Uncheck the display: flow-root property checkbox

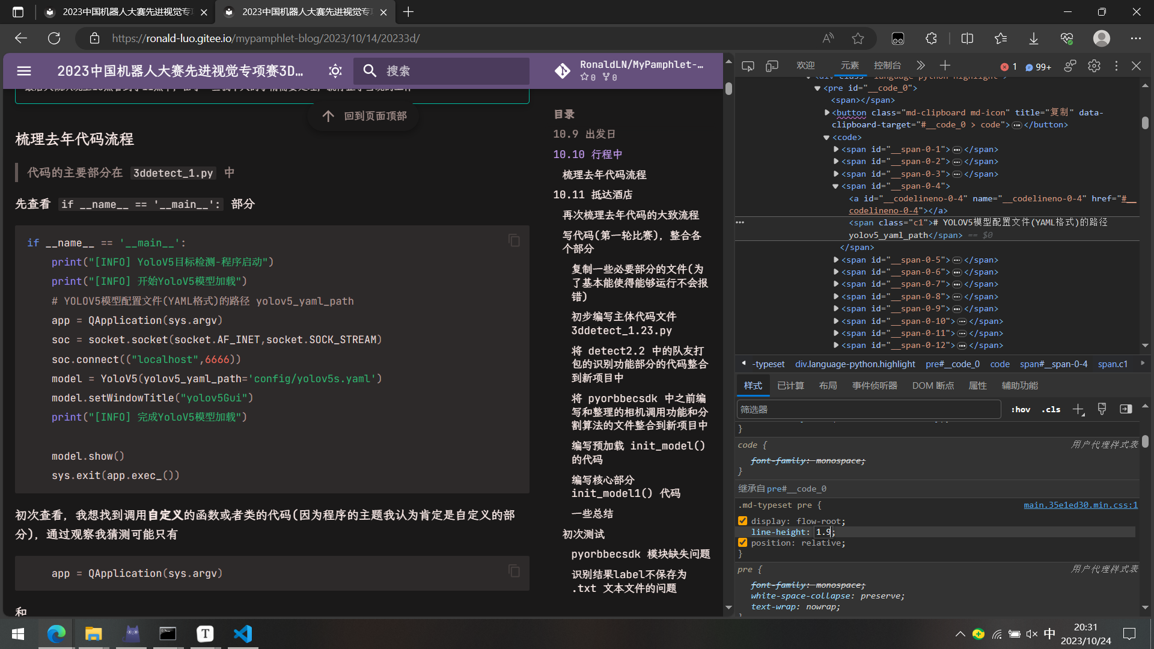click(743, 521)
